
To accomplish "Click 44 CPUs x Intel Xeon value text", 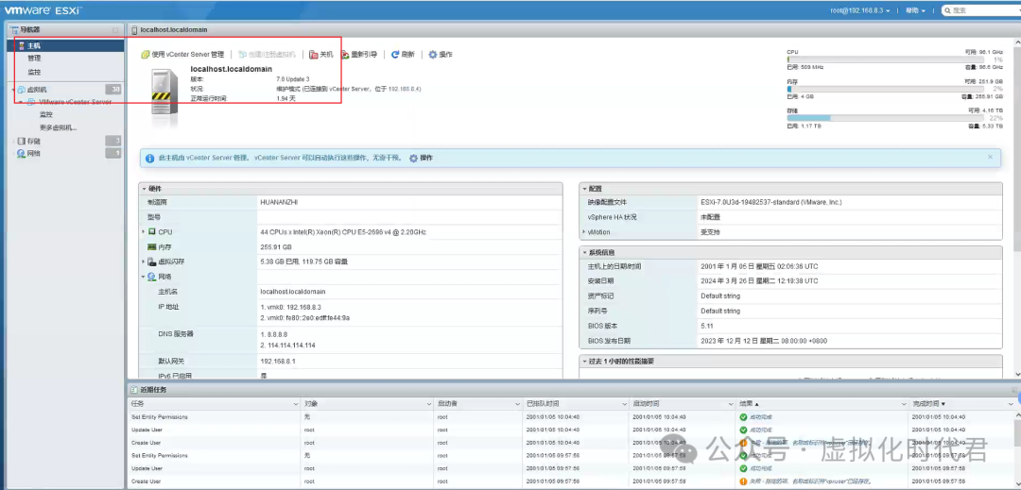I will click(x=343, y=232).
